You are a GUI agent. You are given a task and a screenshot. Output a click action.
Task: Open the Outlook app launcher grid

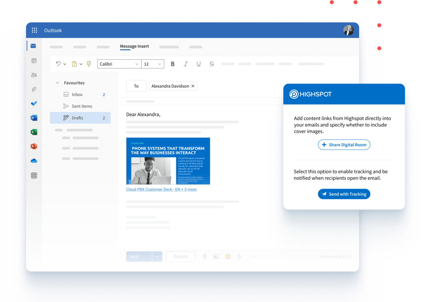click(x=34, y=30)
